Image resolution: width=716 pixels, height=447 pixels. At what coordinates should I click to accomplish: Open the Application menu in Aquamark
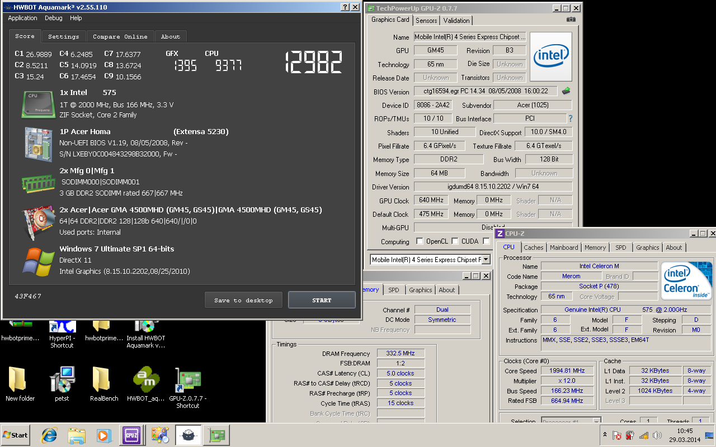[x=22, y=18]
